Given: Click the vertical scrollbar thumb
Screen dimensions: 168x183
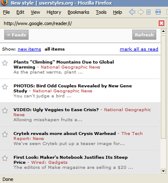Looking at the screenshot, I should pyautogui.click(x=163, y=87).
